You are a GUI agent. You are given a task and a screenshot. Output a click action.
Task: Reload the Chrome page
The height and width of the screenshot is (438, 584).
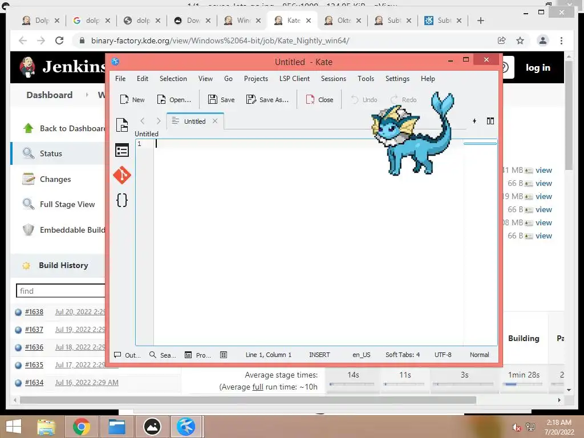[59, 40]
